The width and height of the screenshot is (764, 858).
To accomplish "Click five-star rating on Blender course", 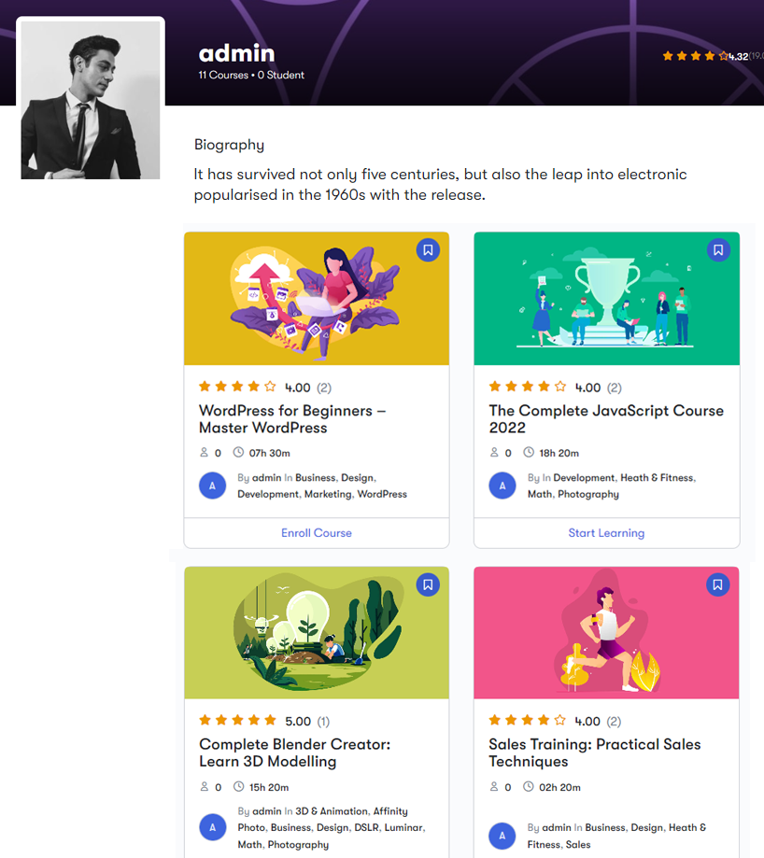I will (x=237, y=721).
